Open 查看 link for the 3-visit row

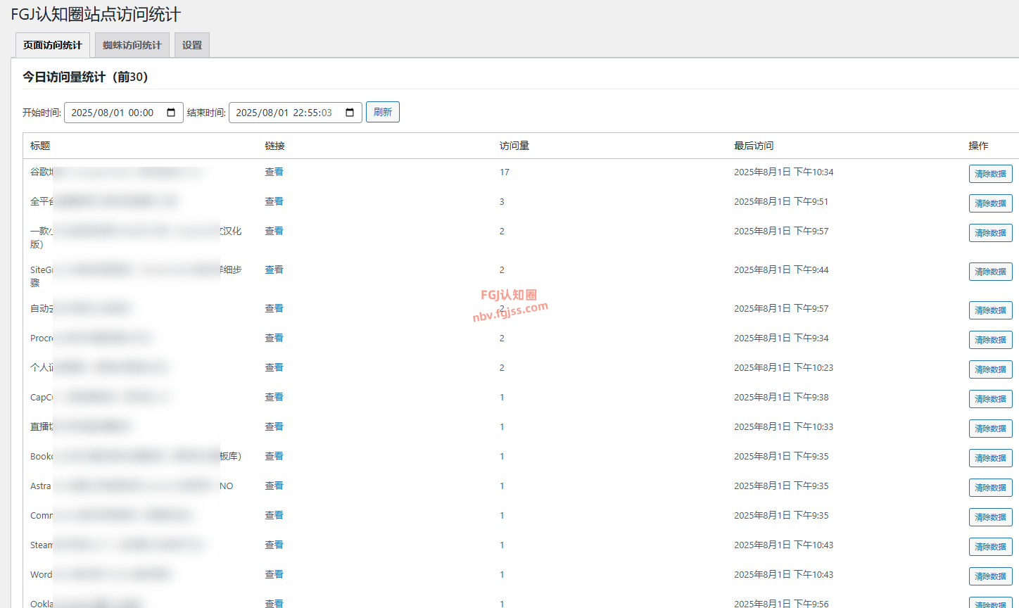pos(274,201)
